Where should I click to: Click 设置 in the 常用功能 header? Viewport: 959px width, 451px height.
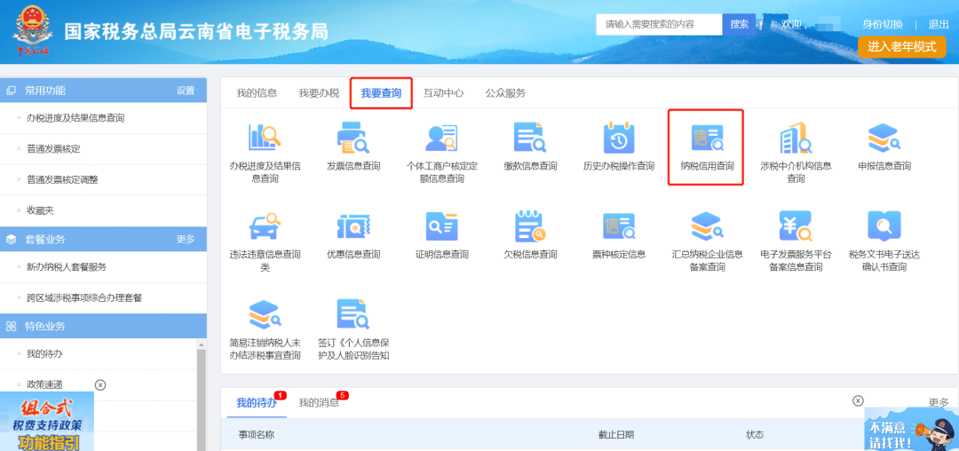pyautogui.click(x=185, y=91)
